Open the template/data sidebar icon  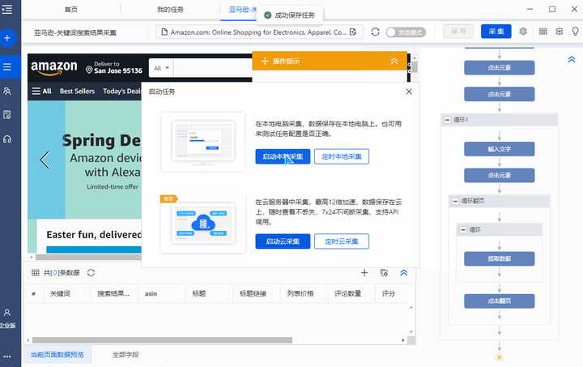point(7,115)
